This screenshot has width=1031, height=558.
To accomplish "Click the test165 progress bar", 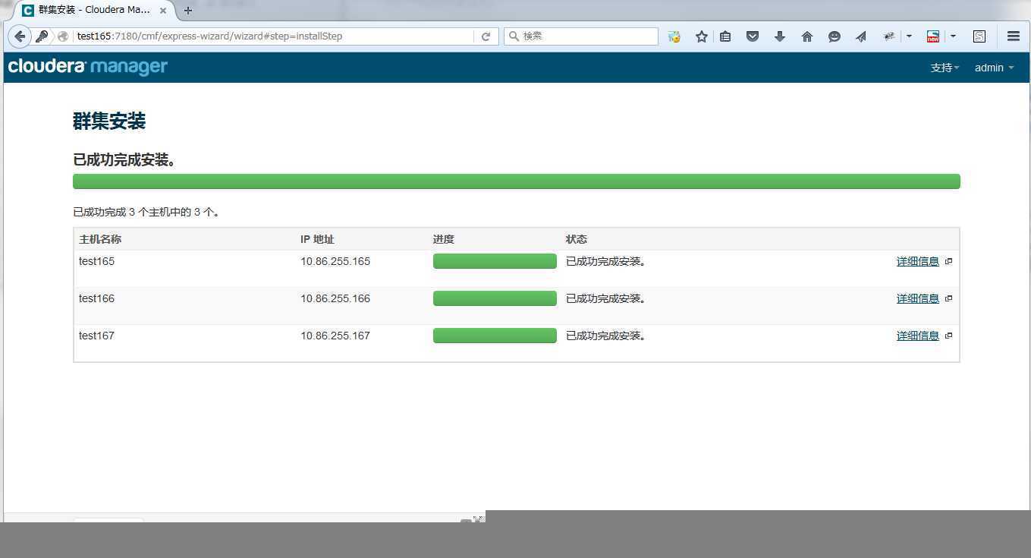I will coord(495,261).
